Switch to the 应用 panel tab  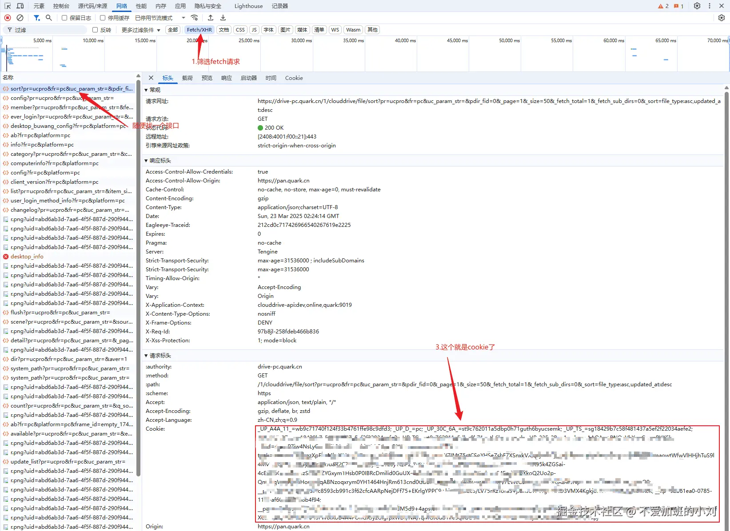pos(180,6)
